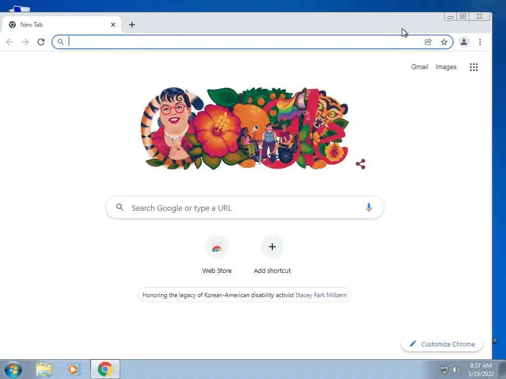Viewport: 506px width, 379px height.
Task: Open Google Images link
Action: point(446,67)
